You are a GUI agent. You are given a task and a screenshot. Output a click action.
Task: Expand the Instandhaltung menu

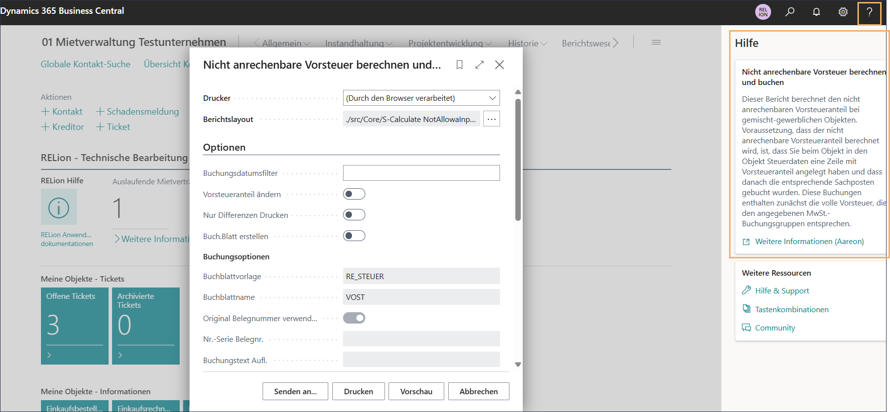click(358, 43)
